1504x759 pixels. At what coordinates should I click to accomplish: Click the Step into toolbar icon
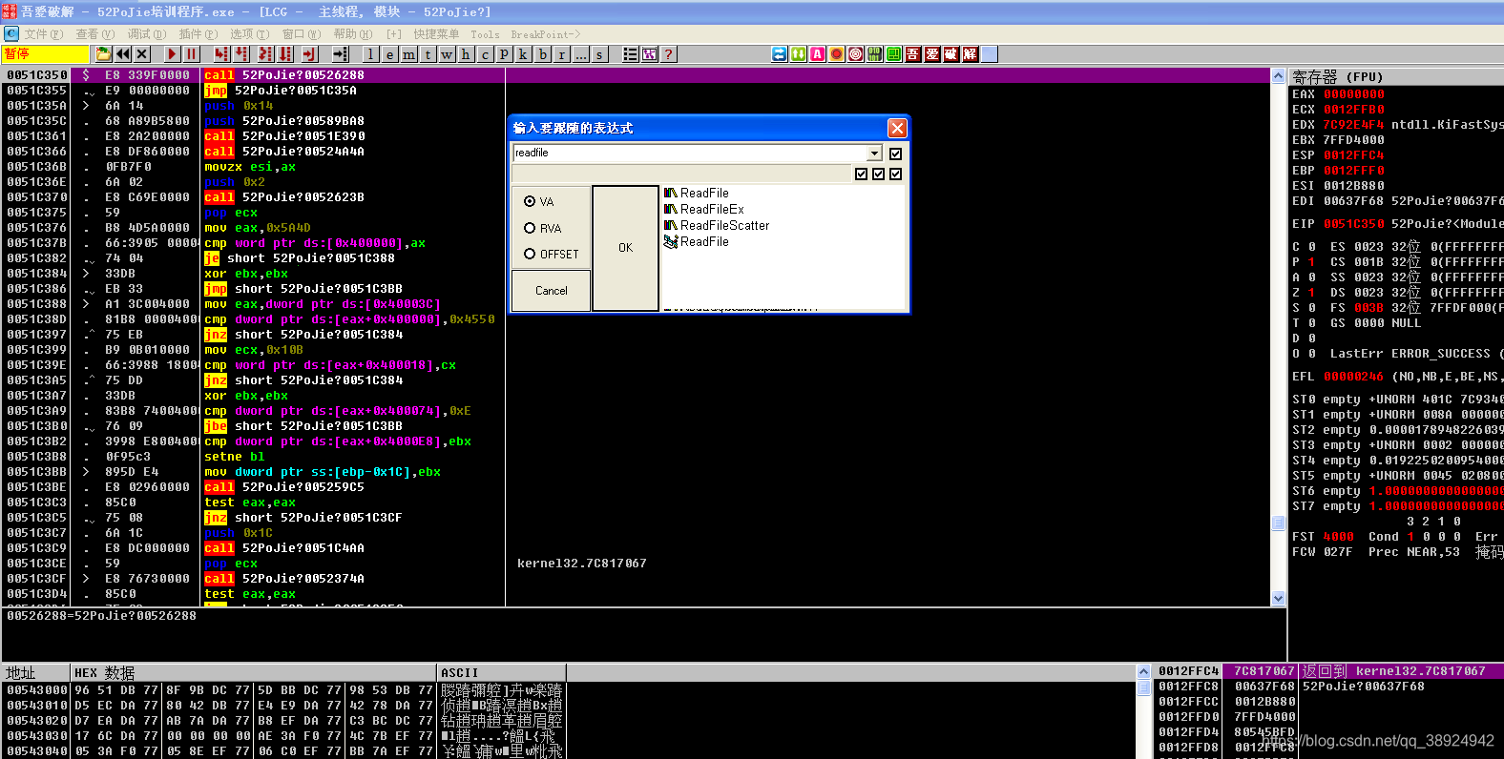coord(221,54)
